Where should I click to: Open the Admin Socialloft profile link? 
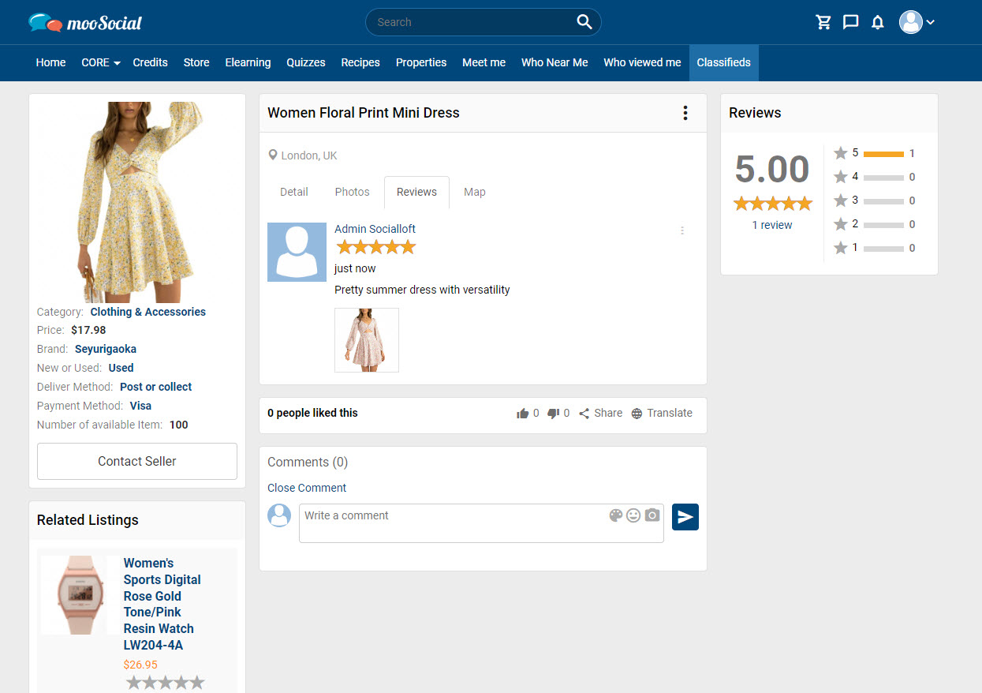(x=375, y=229)
